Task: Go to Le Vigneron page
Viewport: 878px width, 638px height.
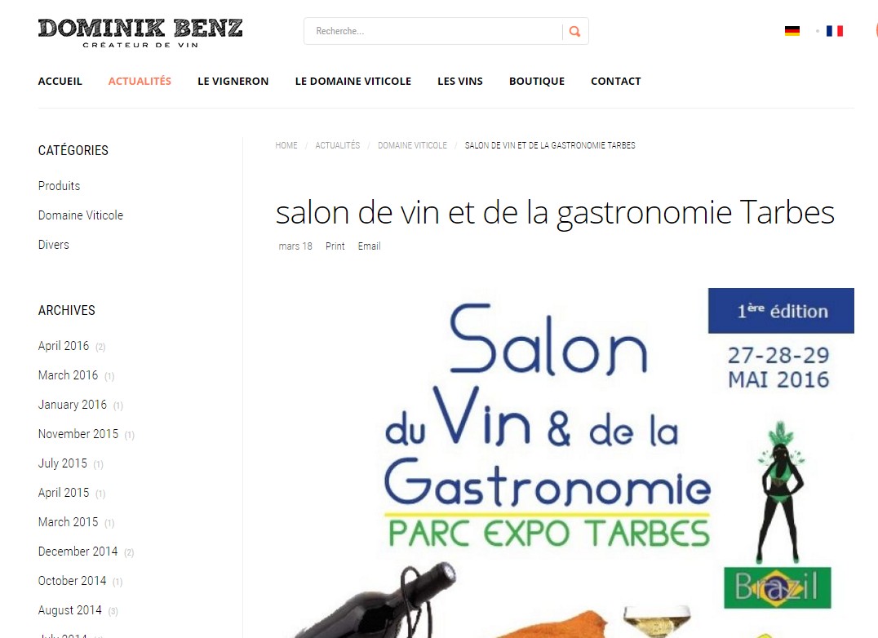Action: (x=233, y=81)
